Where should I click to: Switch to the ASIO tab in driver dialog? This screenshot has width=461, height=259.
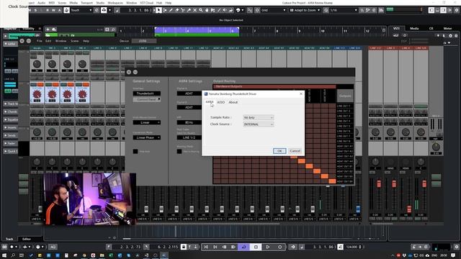(x=221, y=102)
